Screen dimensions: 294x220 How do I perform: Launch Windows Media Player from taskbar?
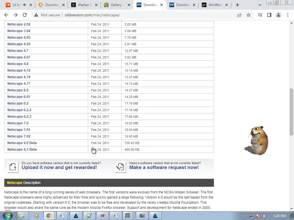36,216
